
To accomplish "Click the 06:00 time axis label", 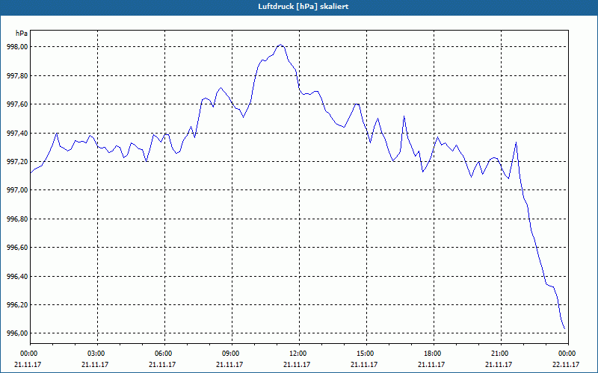I will [x=163, y=354].
